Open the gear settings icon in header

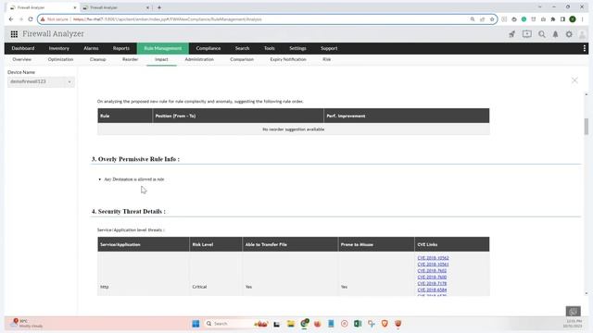click(569, 34)
